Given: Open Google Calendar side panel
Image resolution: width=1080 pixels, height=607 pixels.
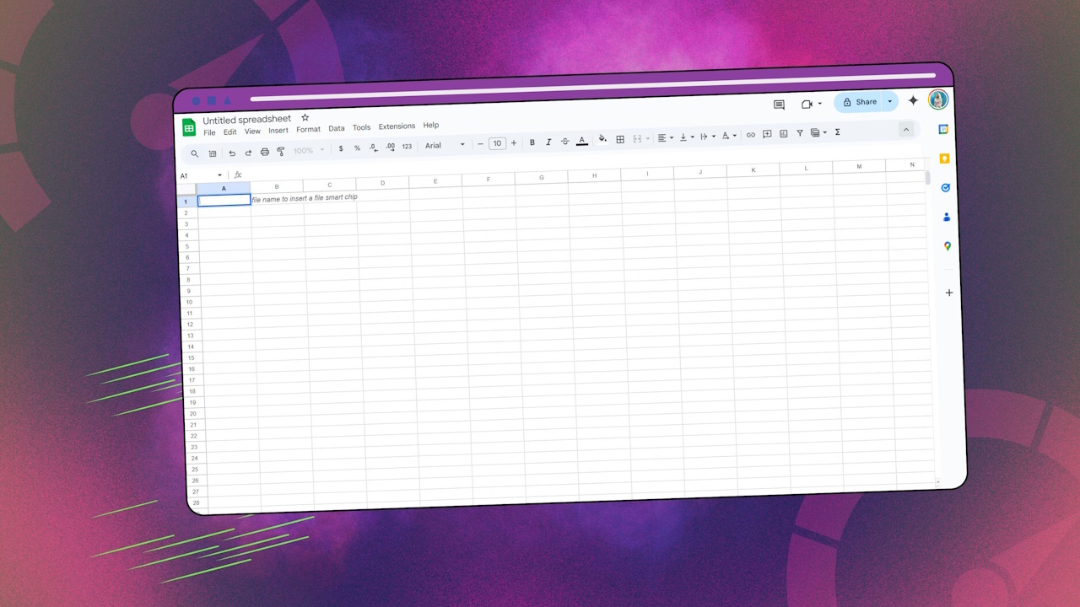Looking at the screenshot, I should pos(944,129).
